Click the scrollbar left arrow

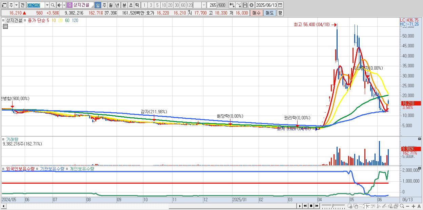click(x=4, y=206)
